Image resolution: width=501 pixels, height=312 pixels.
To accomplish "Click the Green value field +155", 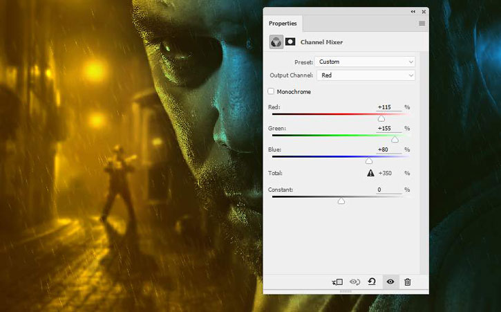I will click(388, 128).
